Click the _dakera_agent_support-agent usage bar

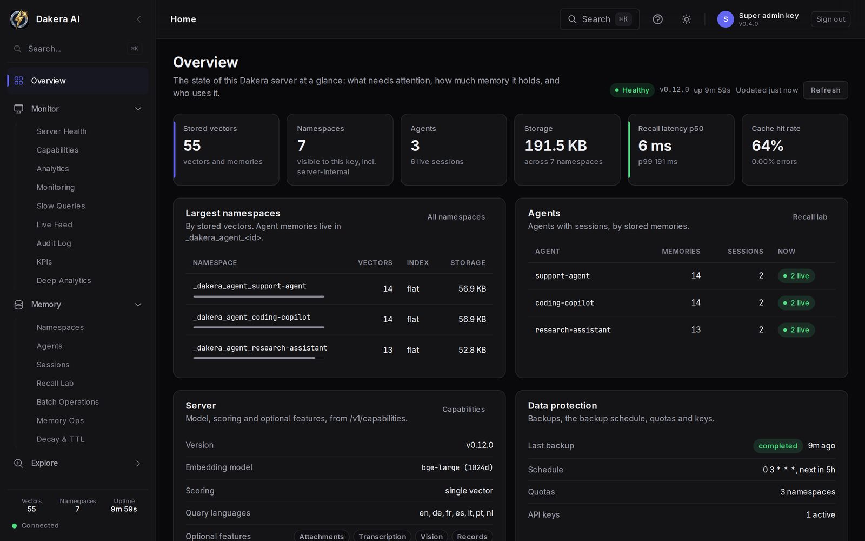(259, 296)
